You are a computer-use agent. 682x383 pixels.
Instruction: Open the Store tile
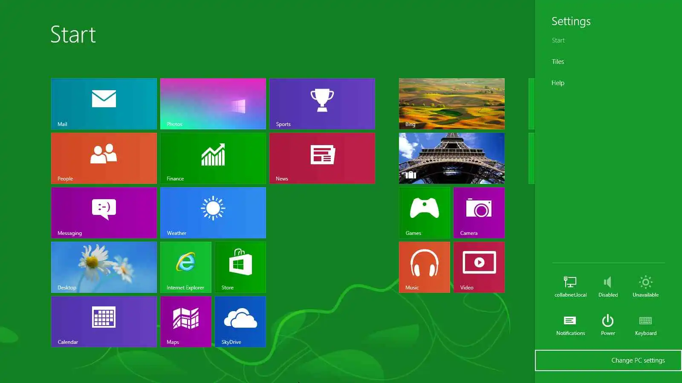pos(240,267)
